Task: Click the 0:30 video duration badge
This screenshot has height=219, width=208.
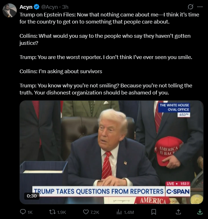Action: click(x=32, y=196)
